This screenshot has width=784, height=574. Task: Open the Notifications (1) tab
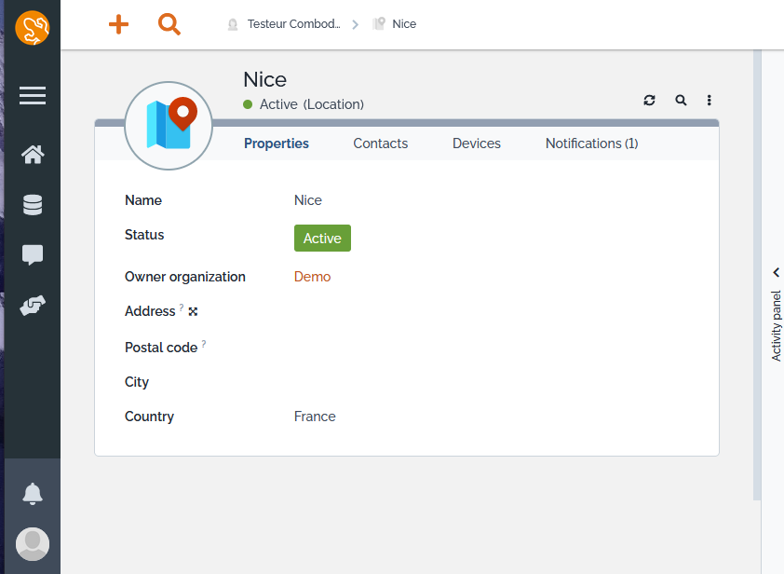click(591, 143)
